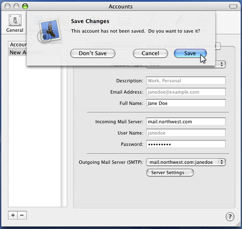Click the toolbar toggle pill button

point(233,6)
